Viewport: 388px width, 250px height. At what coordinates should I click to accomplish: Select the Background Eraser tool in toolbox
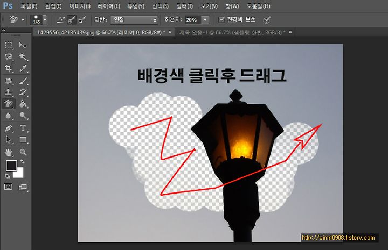pyautogui.click(x=9, y=104)
